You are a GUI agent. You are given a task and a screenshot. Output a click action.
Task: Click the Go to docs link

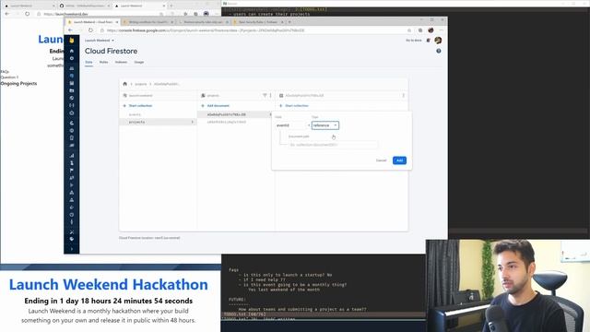click(414, 41)
